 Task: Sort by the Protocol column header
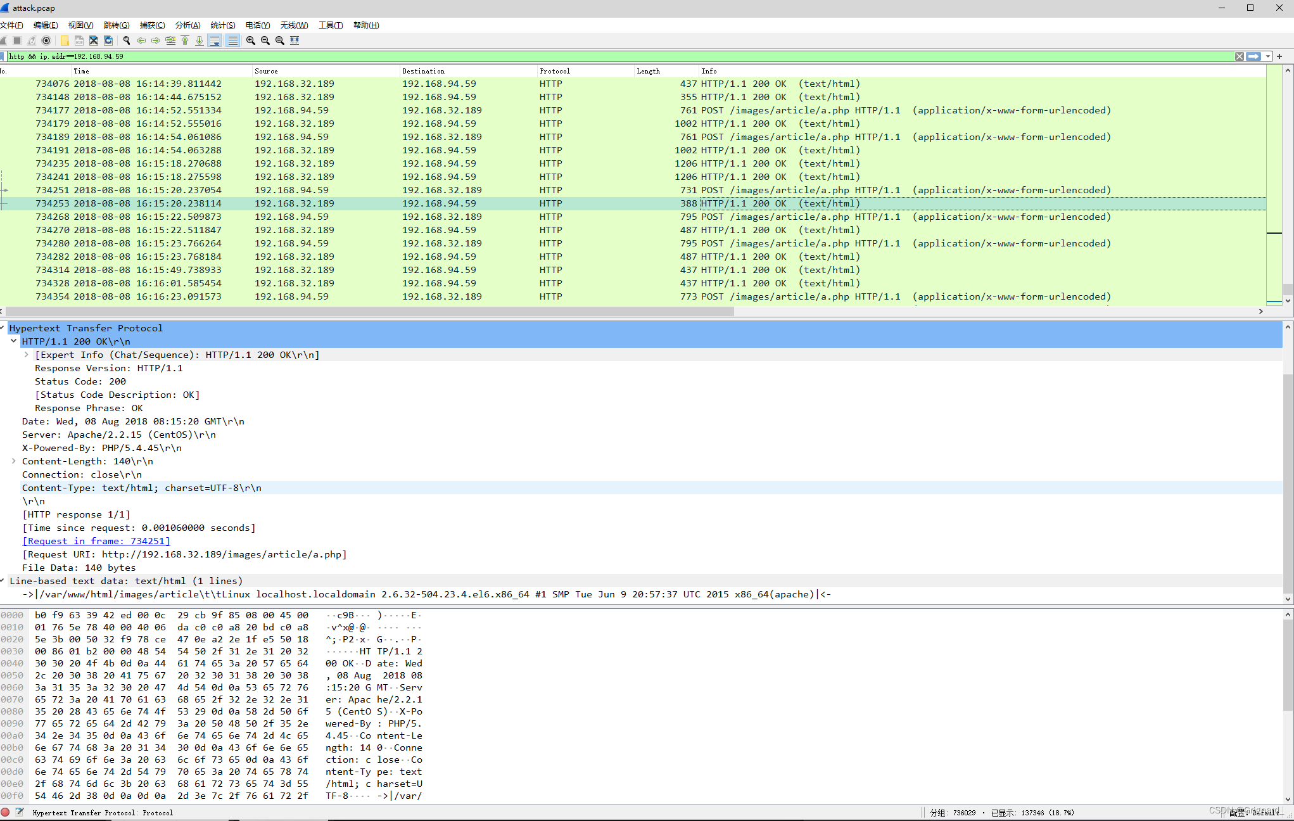pyautogui.click(x=586, y=71)
